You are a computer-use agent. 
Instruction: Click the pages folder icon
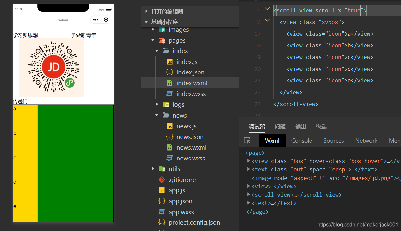click(x=162, y=41)
